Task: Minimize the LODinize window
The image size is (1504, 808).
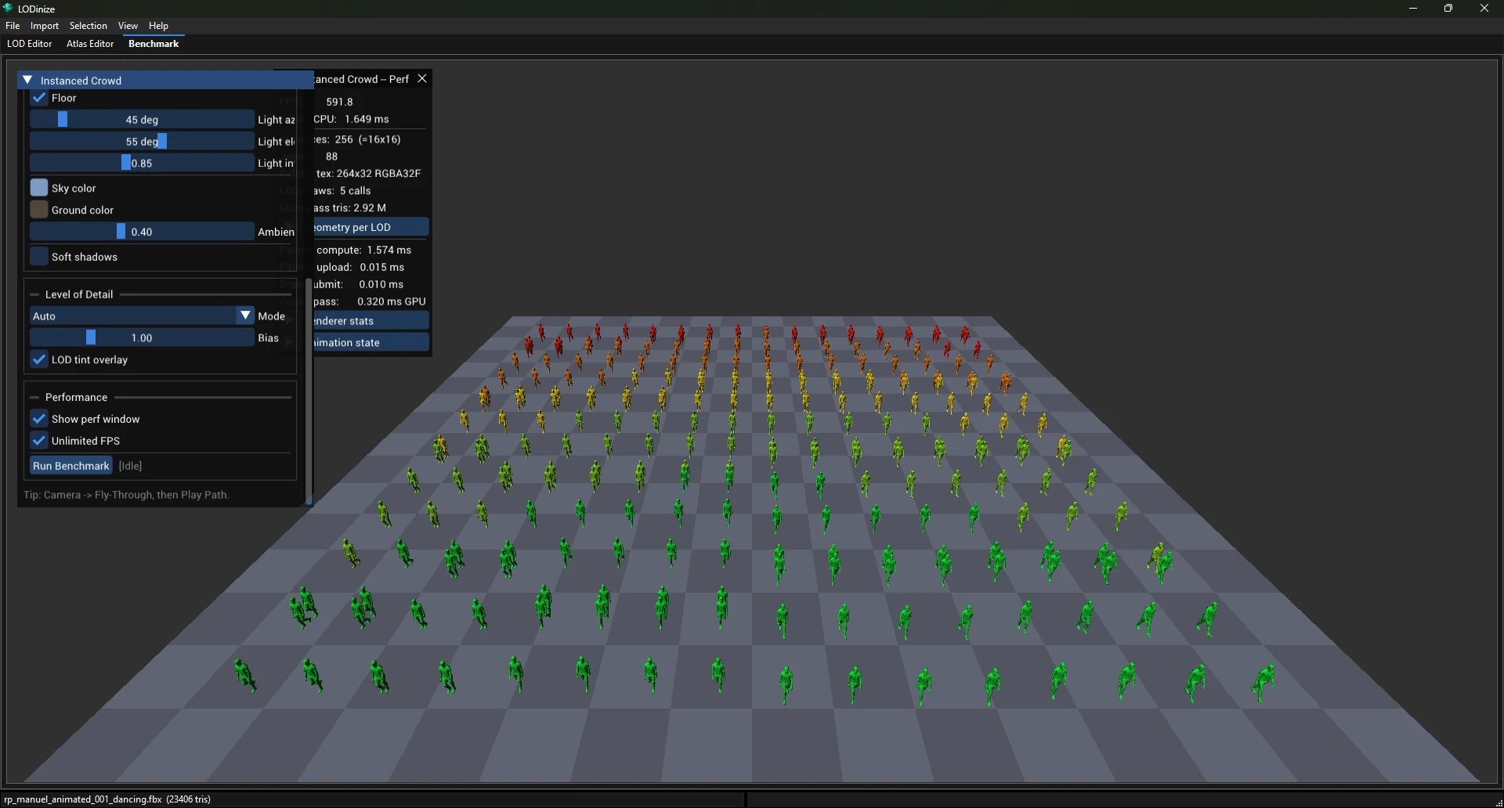Action: click(1413, 8)
